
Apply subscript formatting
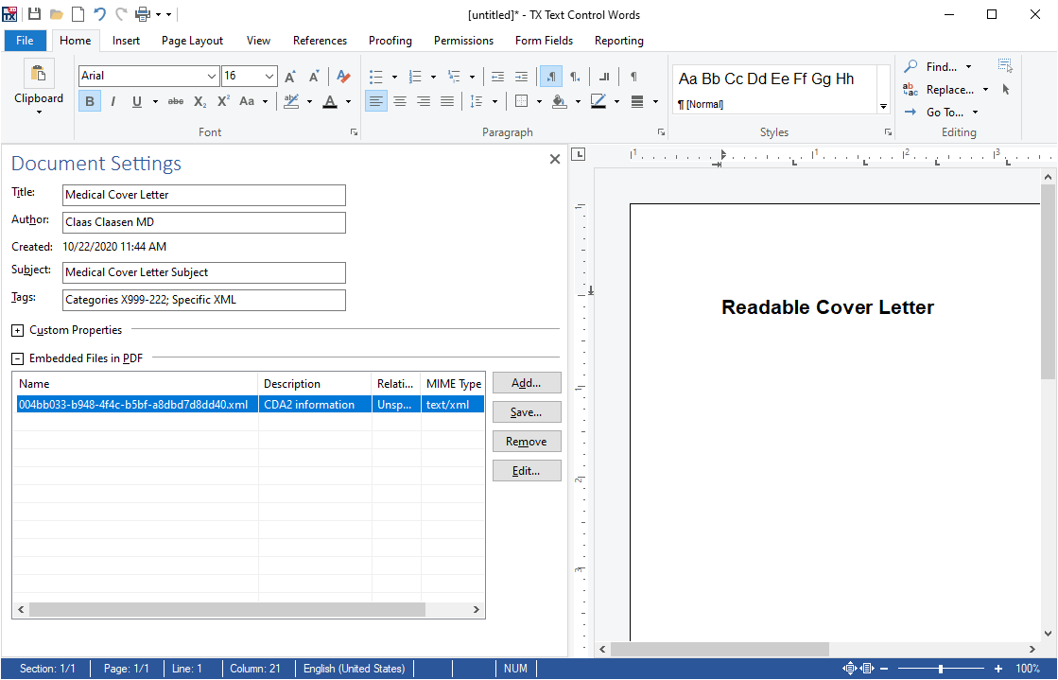[199, 101]
